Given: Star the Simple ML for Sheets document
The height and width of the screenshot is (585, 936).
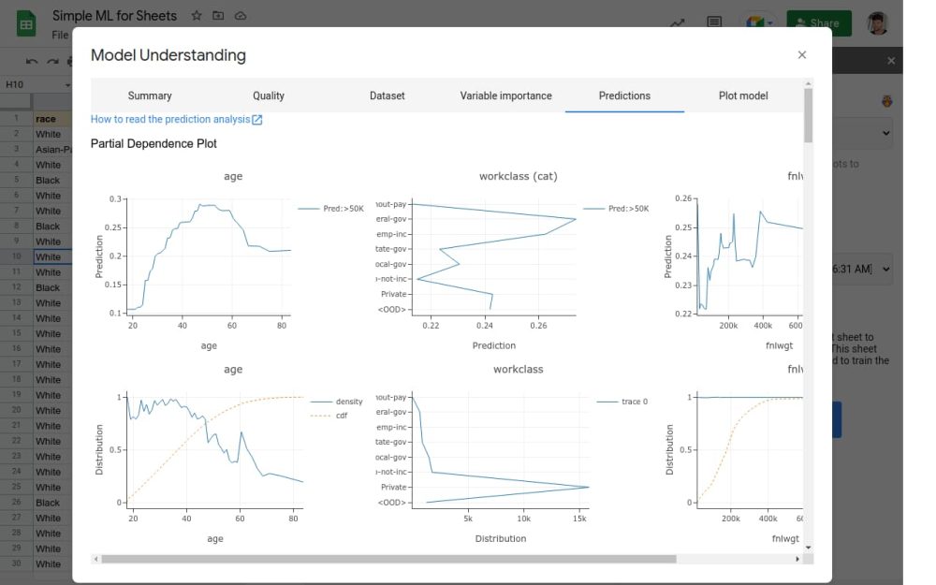Looking at the screenshot, I should (x=197, y=16).
